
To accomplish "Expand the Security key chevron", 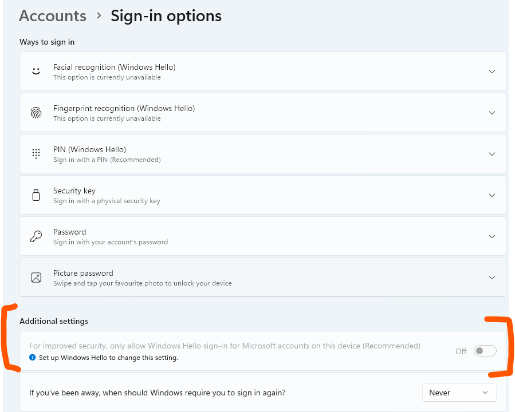I will pyautogui.click(x=492, y=195).
